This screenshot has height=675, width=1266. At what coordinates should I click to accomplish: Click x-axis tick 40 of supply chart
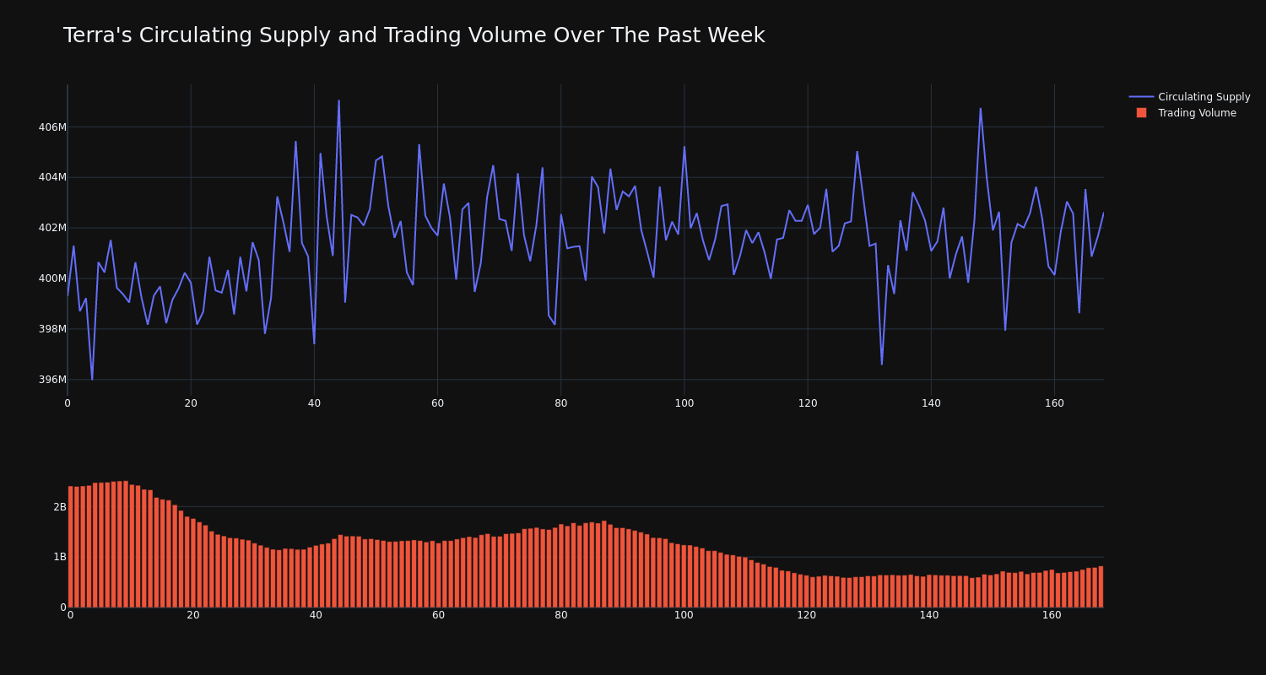click(x=314, y=403)
